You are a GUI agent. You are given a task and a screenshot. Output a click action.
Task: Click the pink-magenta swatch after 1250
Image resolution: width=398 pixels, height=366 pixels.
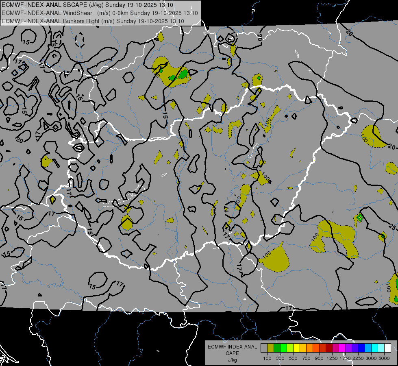tap(335, 348)
